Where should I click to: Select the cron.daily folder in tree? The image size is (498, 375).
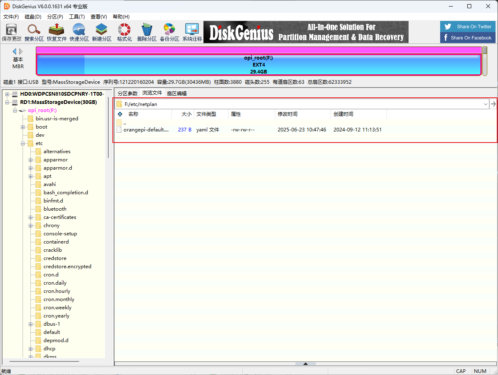click(55, 283)
